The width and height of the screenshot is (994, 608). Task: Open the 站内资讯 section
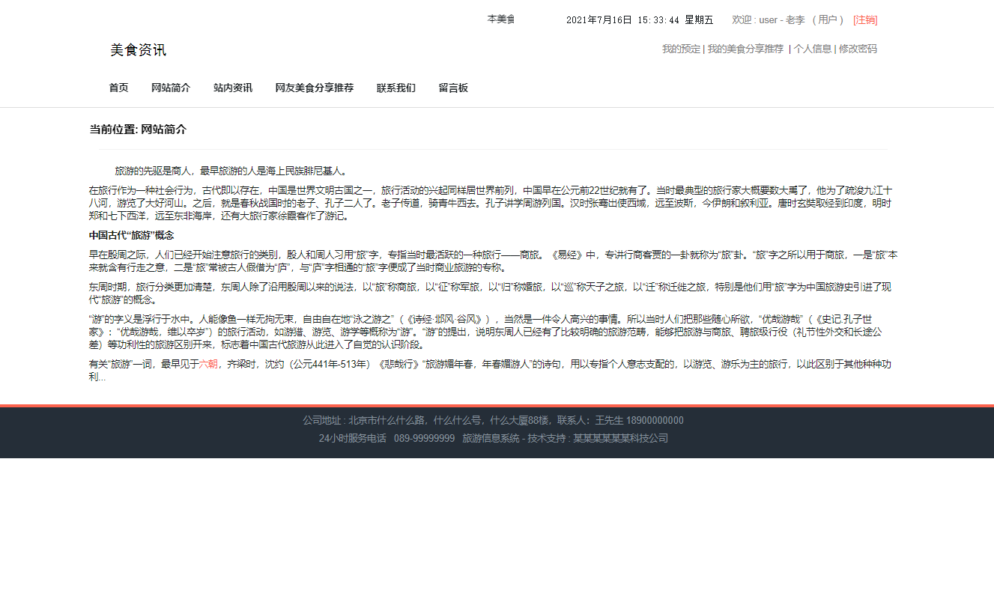[233, 88]
